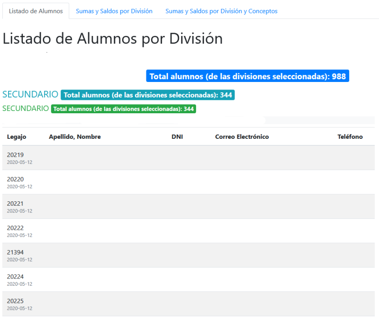Screen dimensions: 379x317
Task: Click the Teléfono column header
Action: point(350,136)
